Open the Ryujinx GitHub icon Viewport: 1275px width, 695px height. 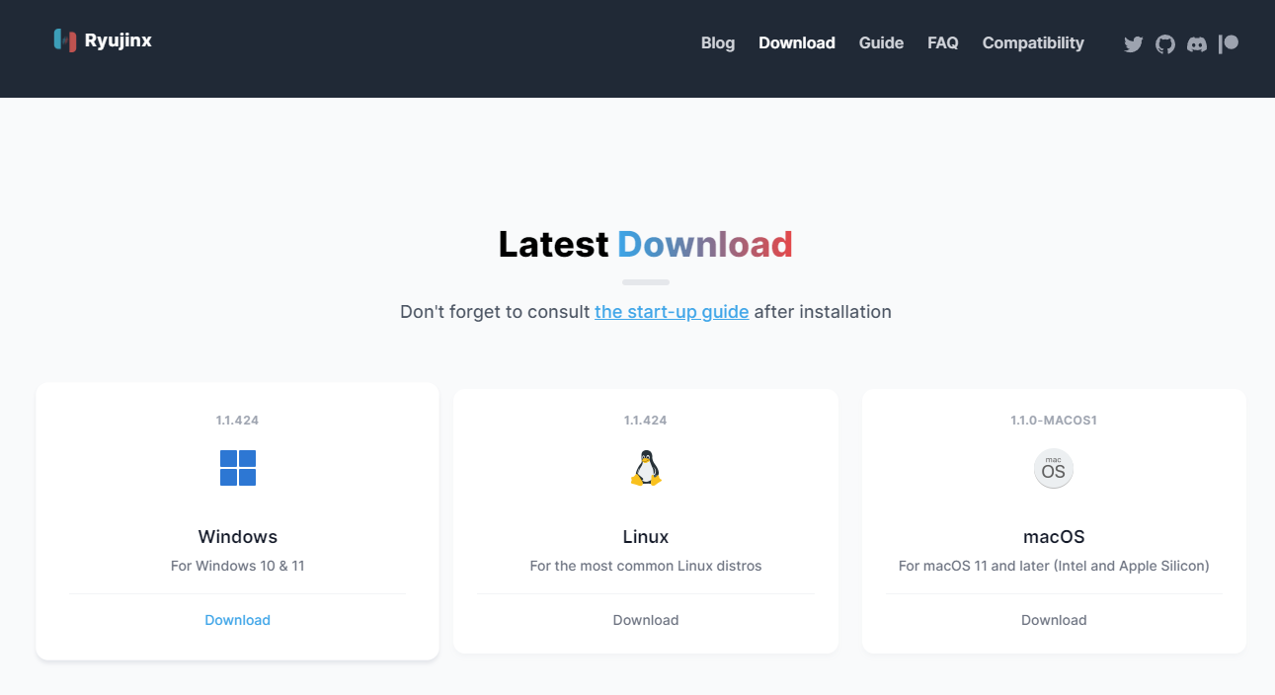tap(1165, 43)
